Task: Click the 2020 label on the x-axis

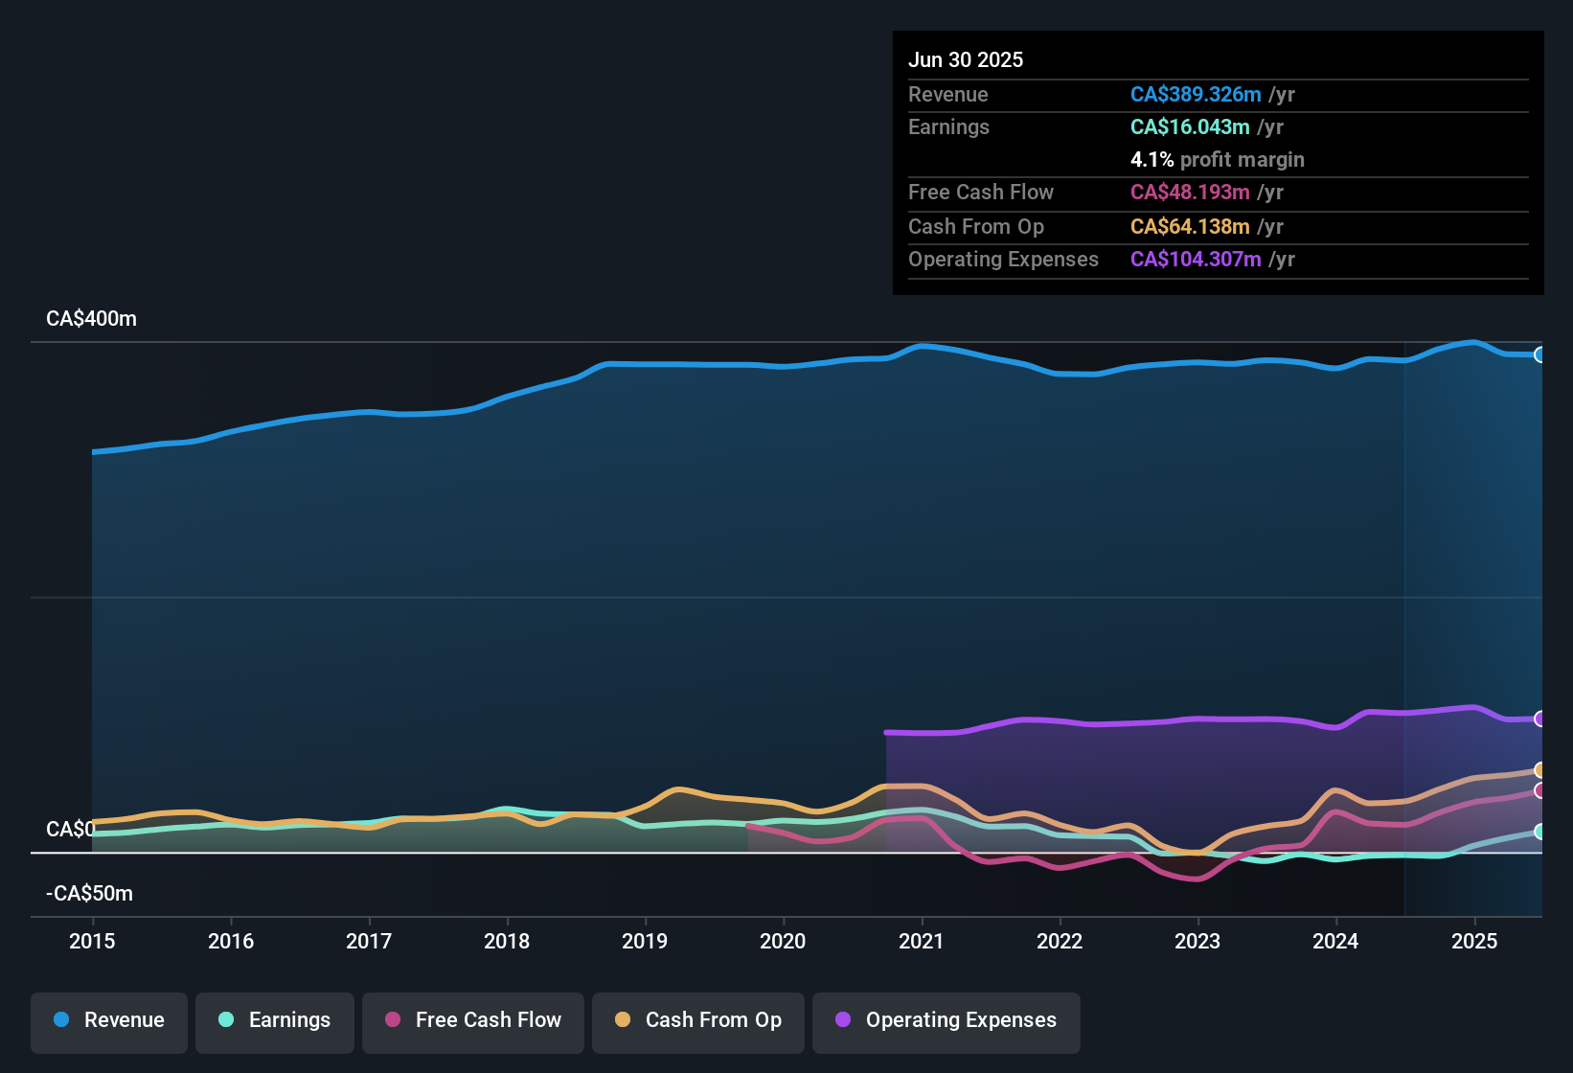Action: 783,941
